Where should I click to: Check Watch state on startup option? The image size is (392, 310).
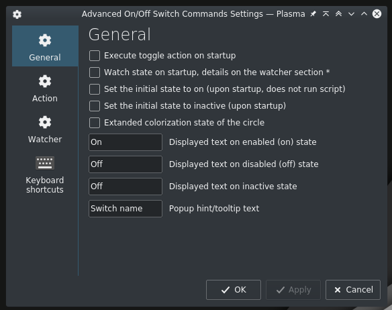[x=95, y=72]
